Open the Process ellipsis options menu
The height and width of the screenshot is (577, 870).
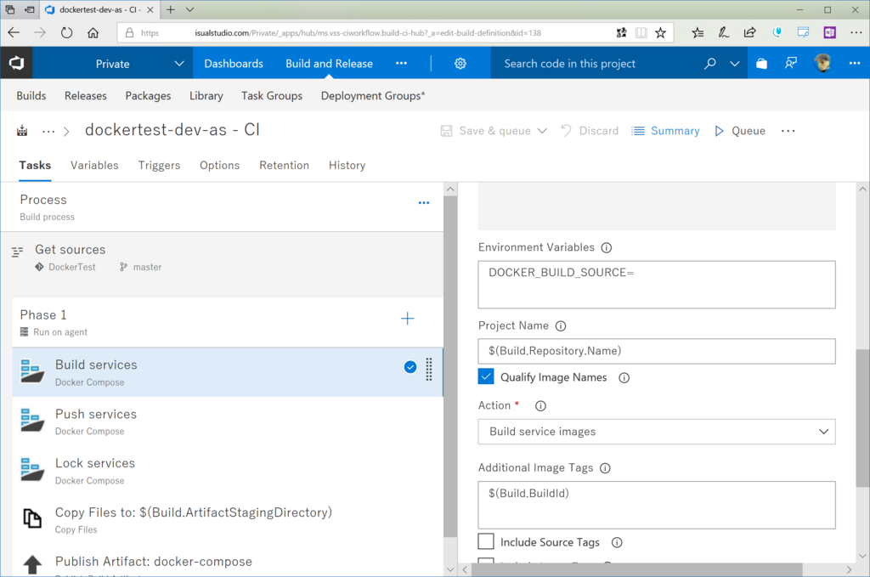pos(424,202)
